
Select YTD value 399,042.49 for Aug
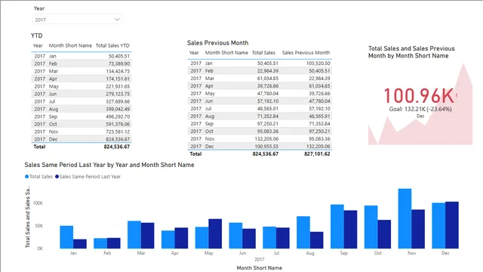118,109
